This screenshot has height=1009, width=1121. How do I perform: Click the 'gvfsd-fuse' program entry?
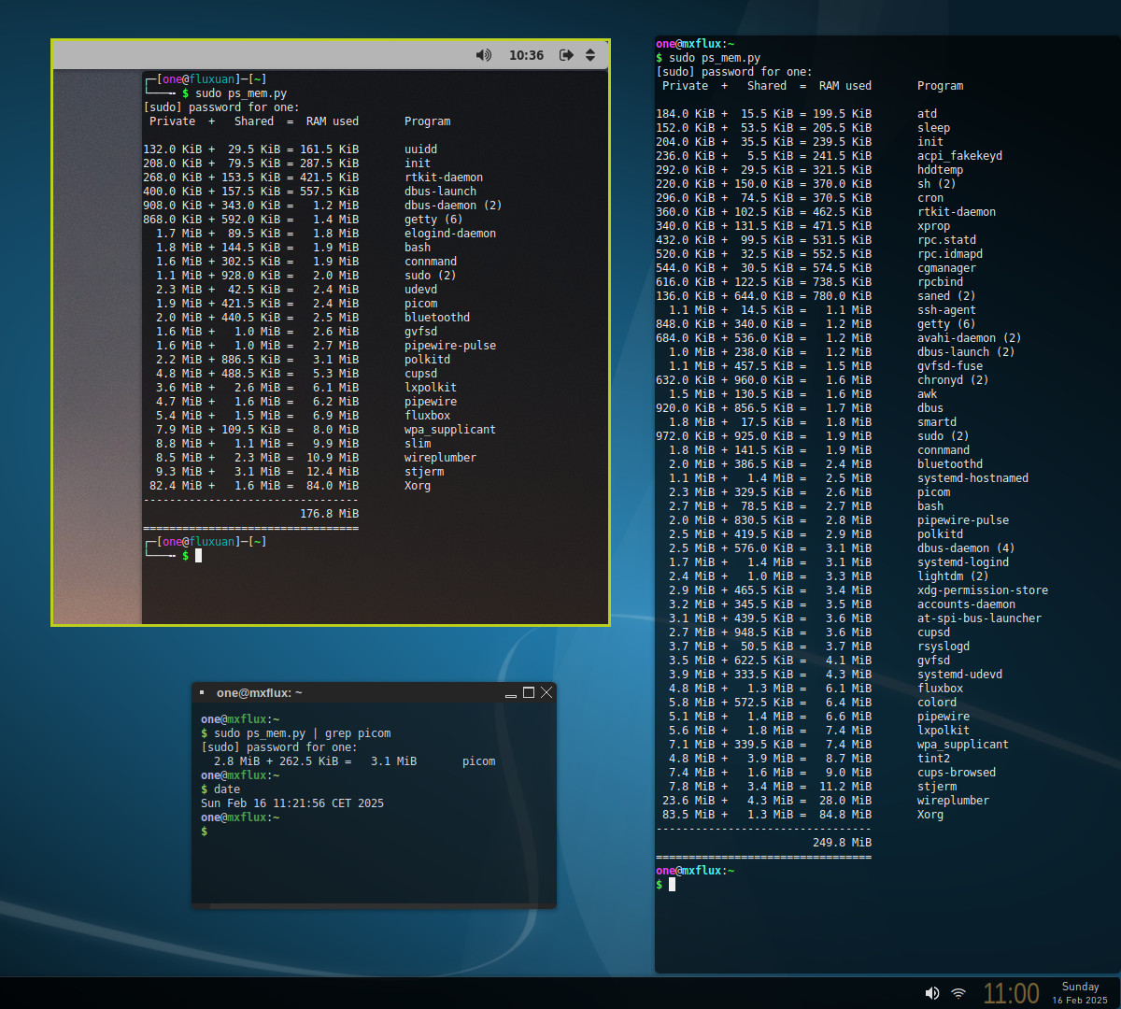pyautogui.click(x=950, y=366)
